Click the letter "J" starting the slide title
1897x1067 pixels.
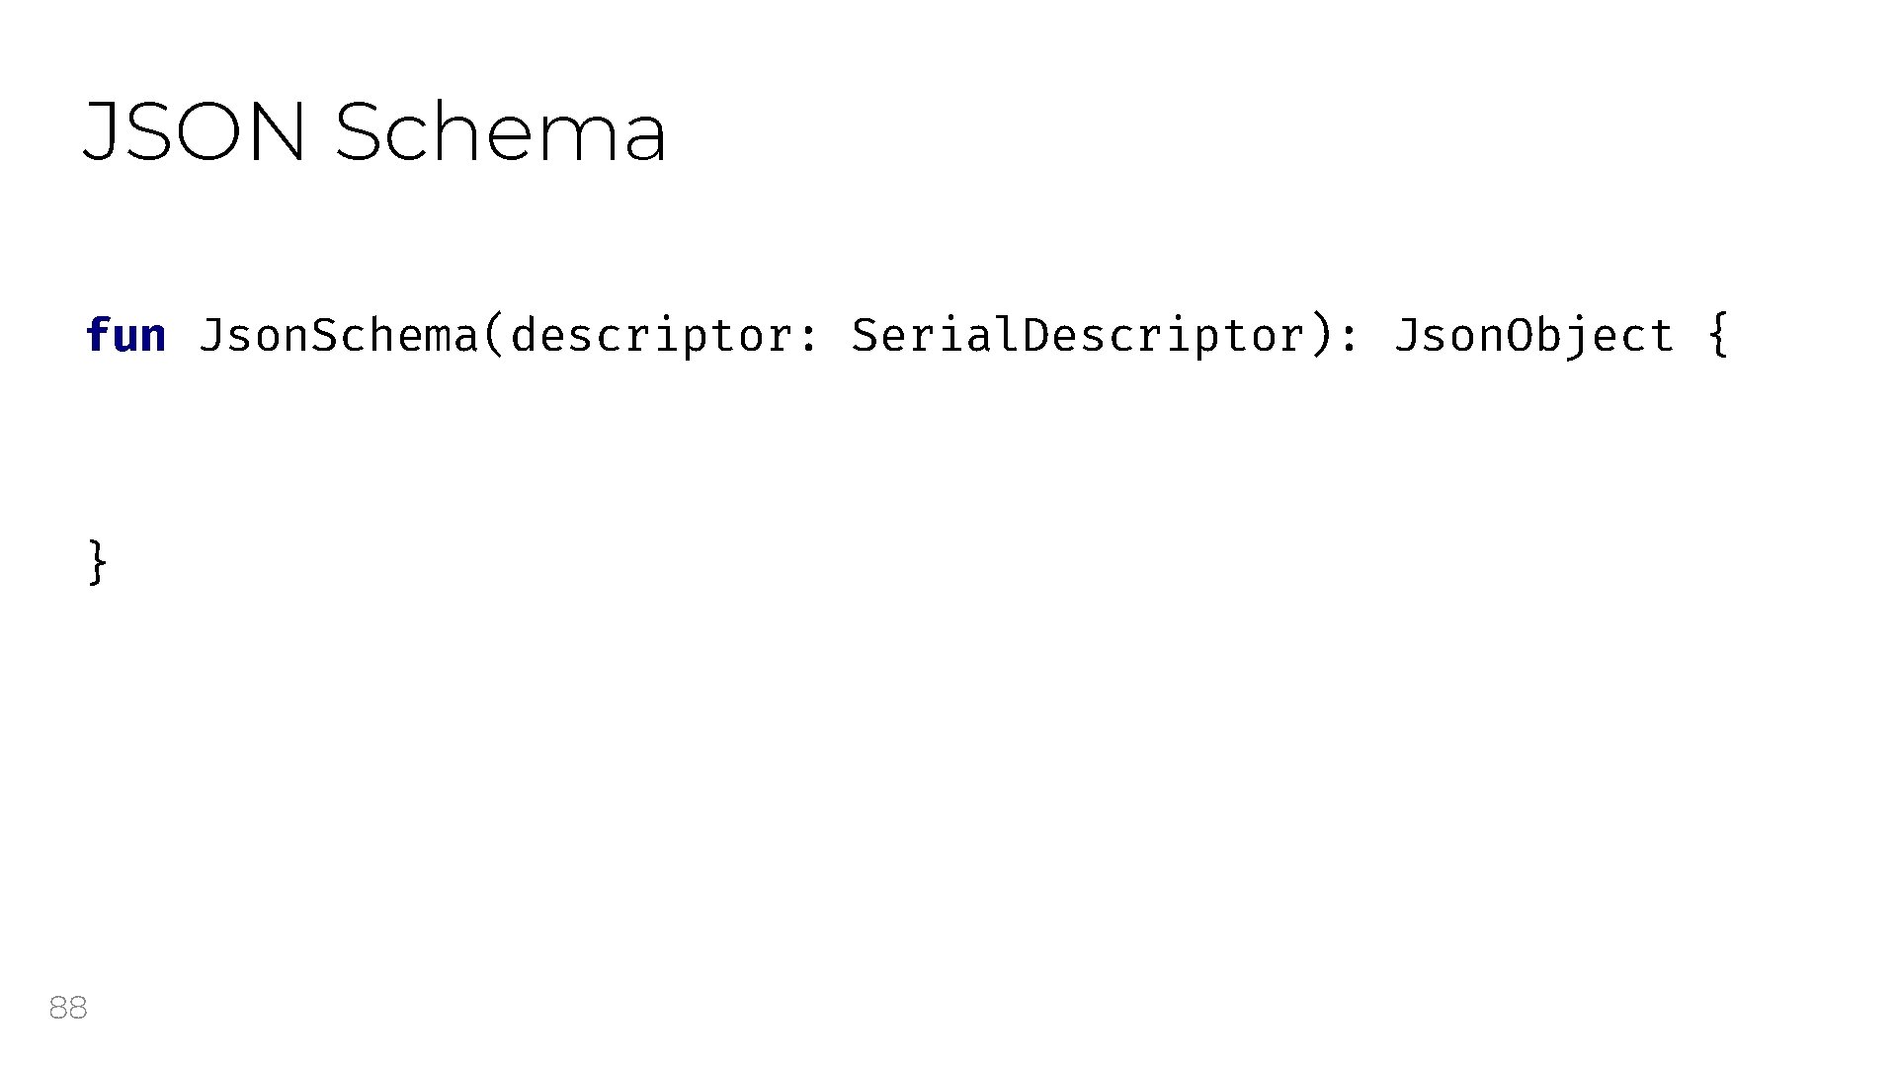tap(101, 132)
